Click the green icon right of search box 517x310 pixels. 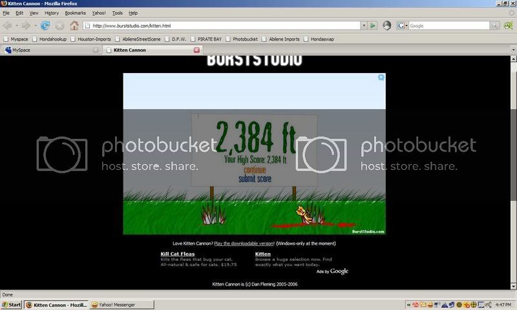point(508,25)
